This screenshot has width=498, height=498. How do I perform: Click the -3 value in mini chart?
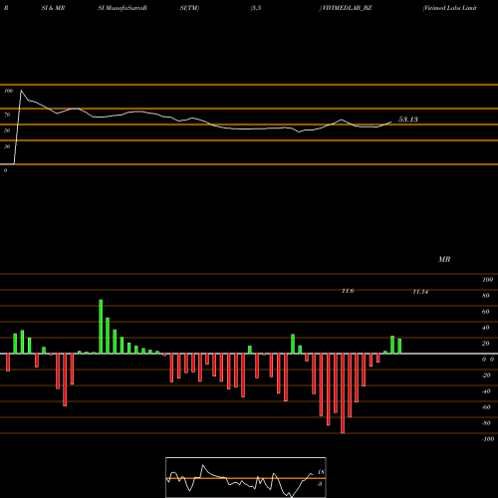tap(320, 484)
